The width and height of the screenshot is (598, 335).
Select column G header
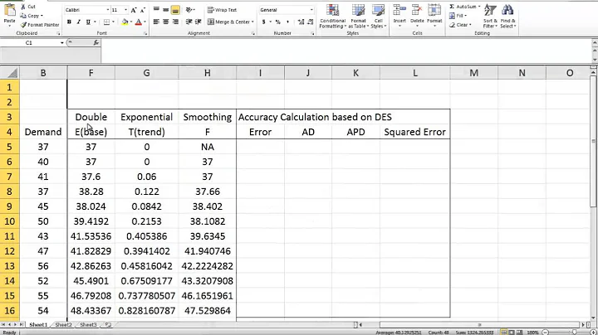pos(146,73)
